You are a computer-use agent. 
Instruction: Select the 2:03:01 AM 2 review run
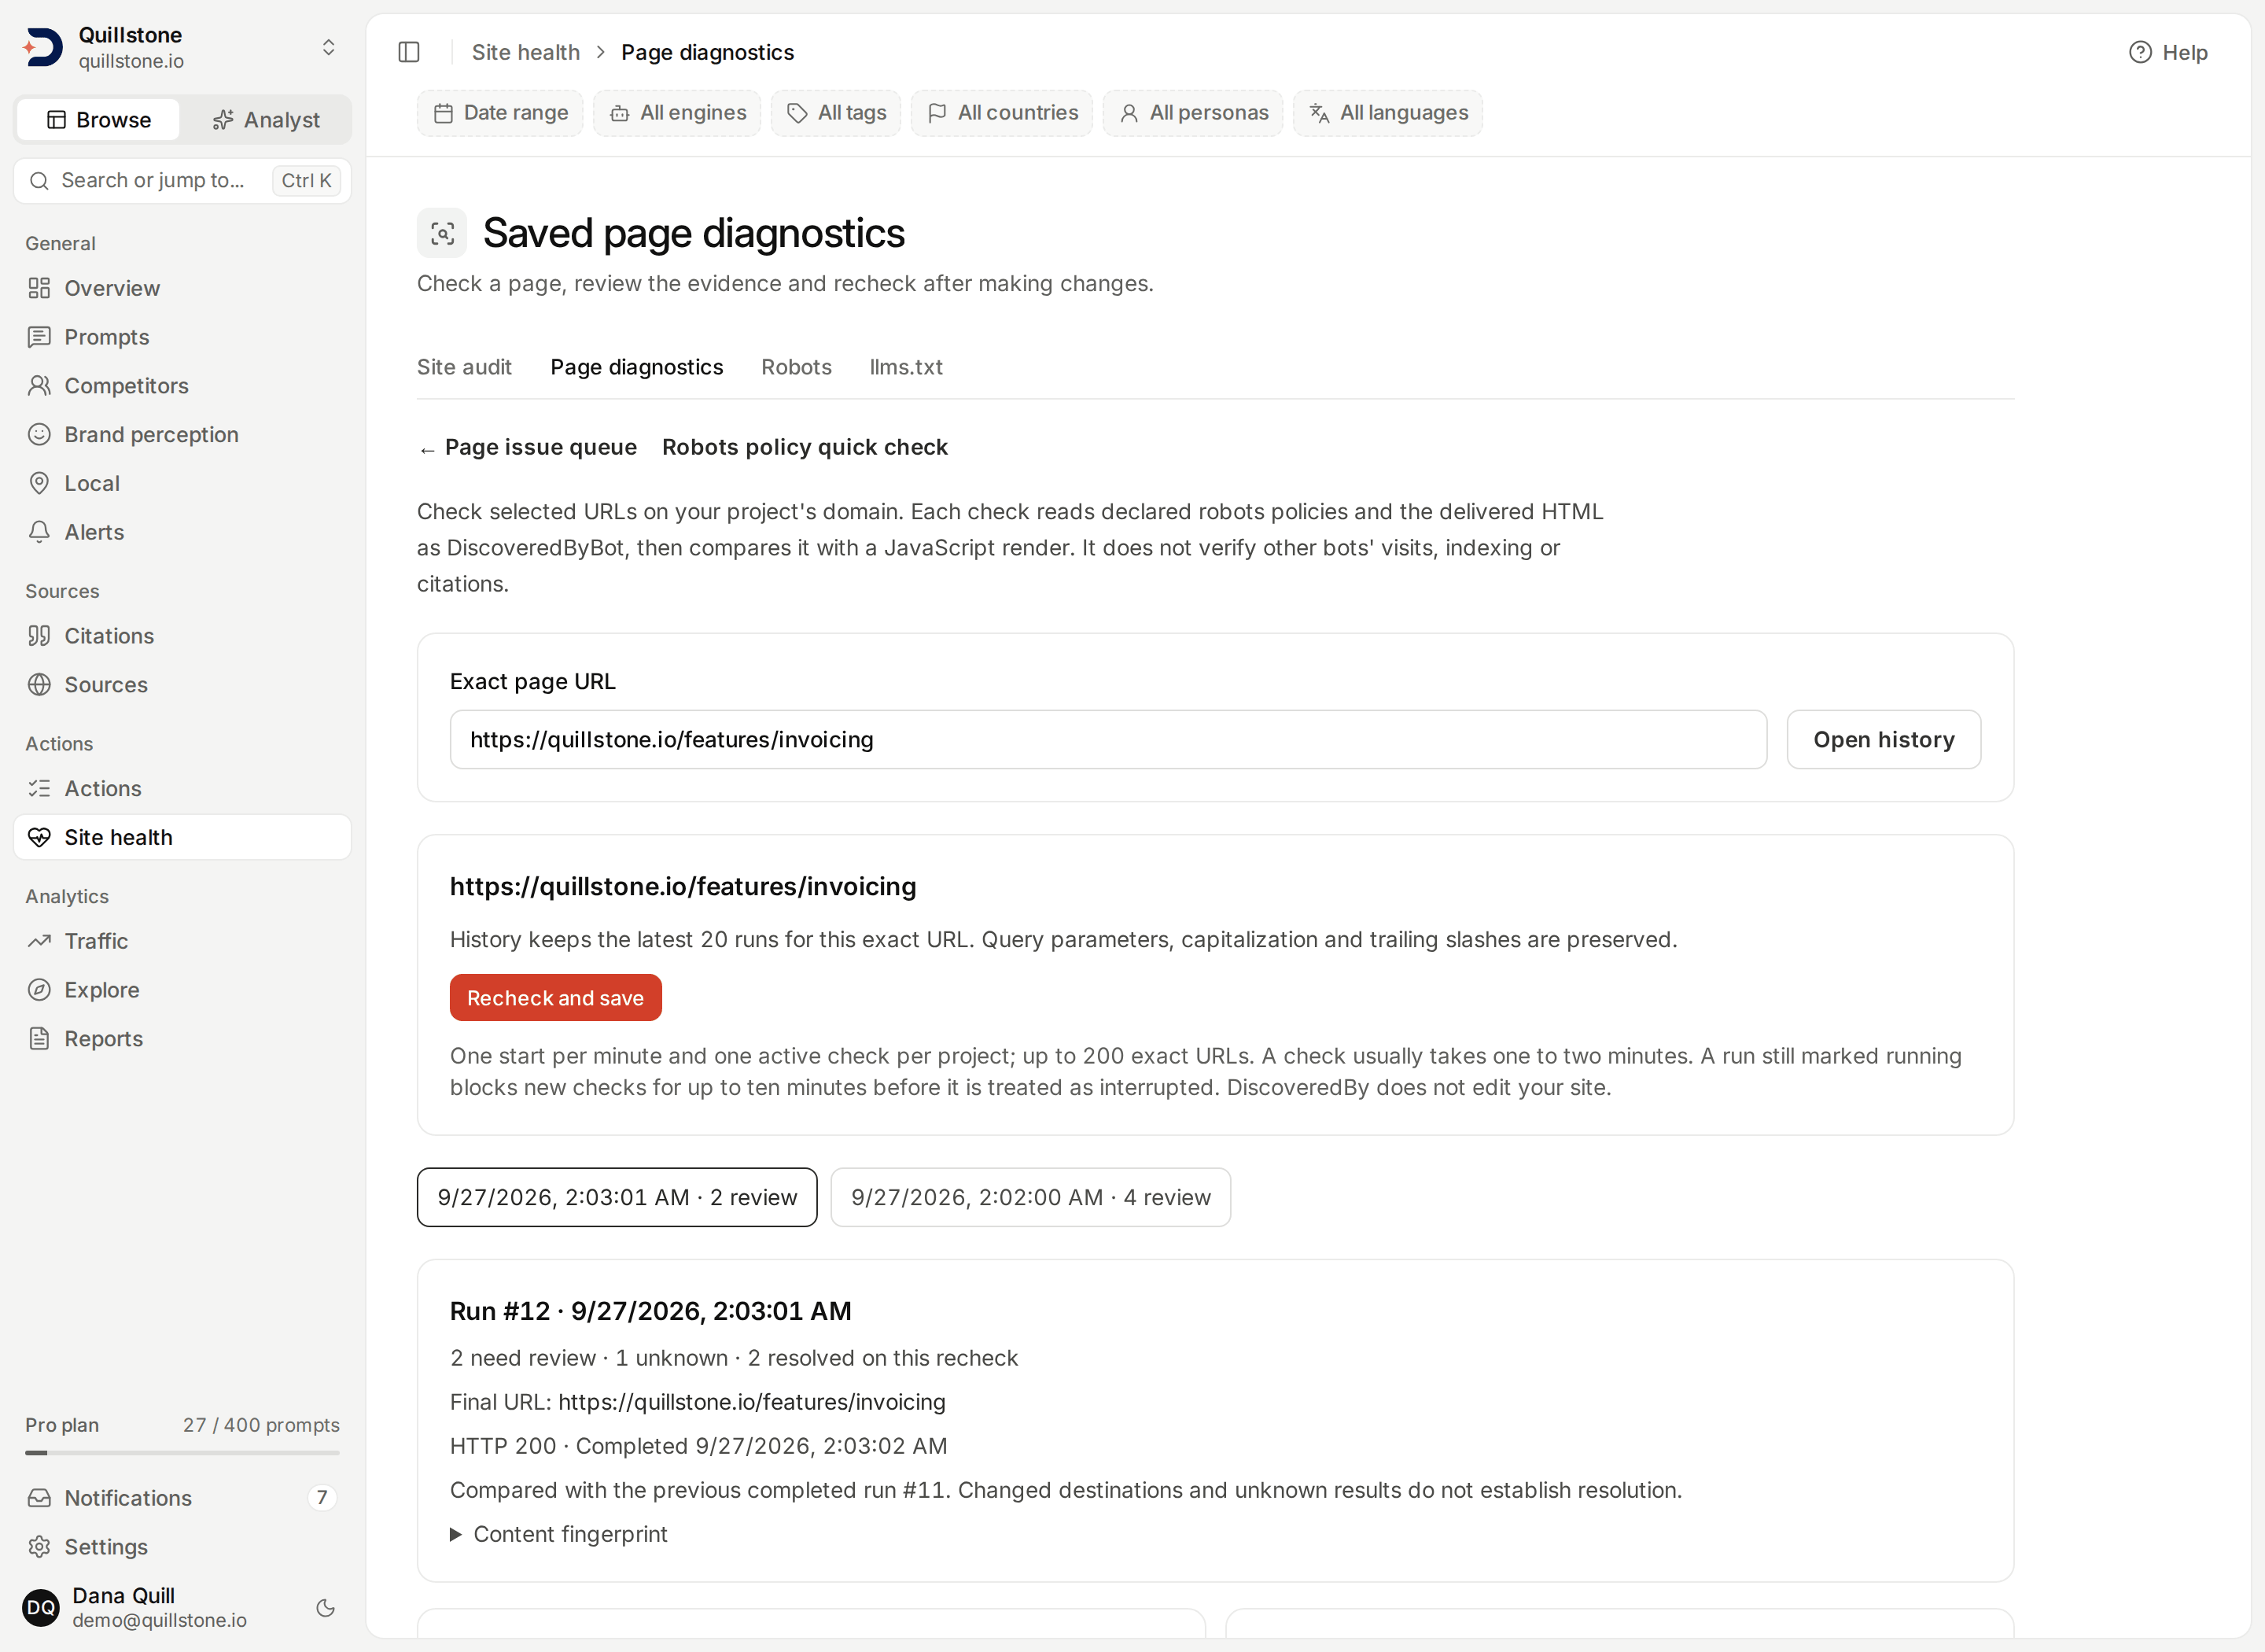tap(617, 1198)
